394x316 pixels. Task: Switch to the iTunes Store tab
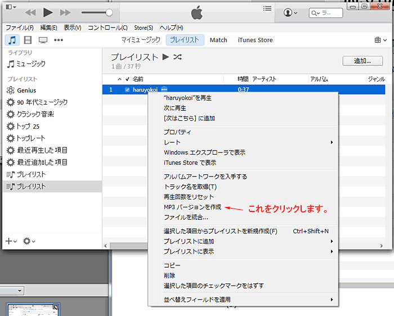tap(256, 40)
